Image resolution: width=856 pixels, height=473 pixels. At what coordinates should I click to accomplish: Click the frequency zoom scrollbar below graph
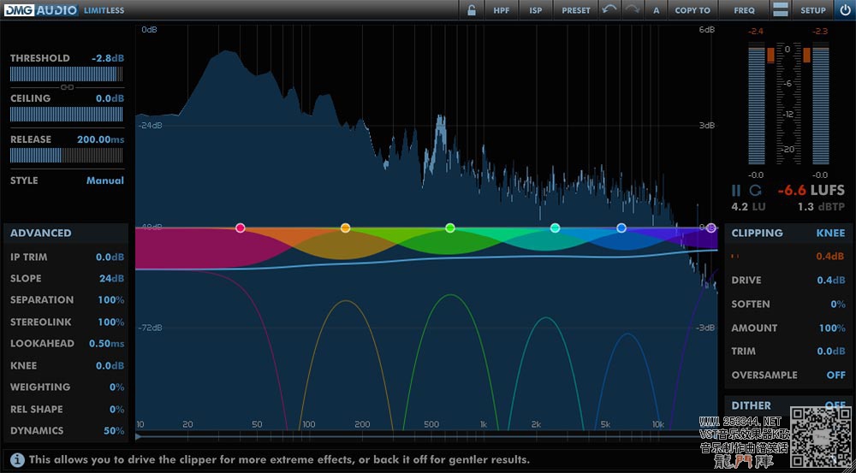[426, 436]
